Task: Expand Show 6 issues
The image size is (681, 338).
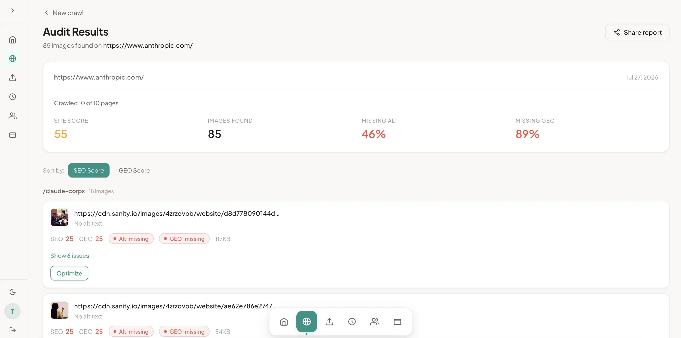Action: [x=70, y=256]
